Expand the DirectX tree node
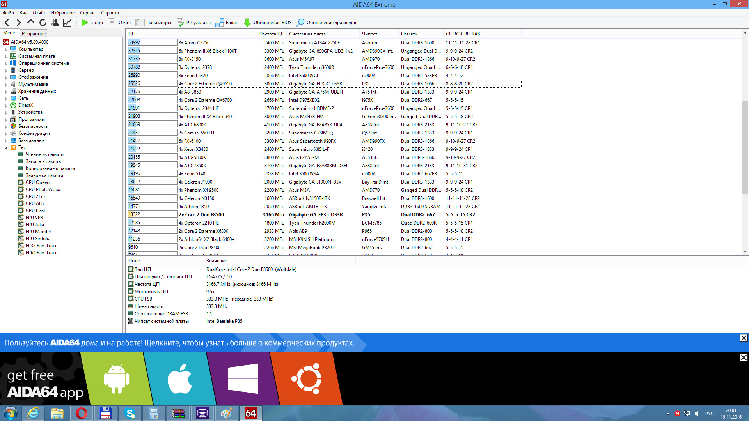 6,106
